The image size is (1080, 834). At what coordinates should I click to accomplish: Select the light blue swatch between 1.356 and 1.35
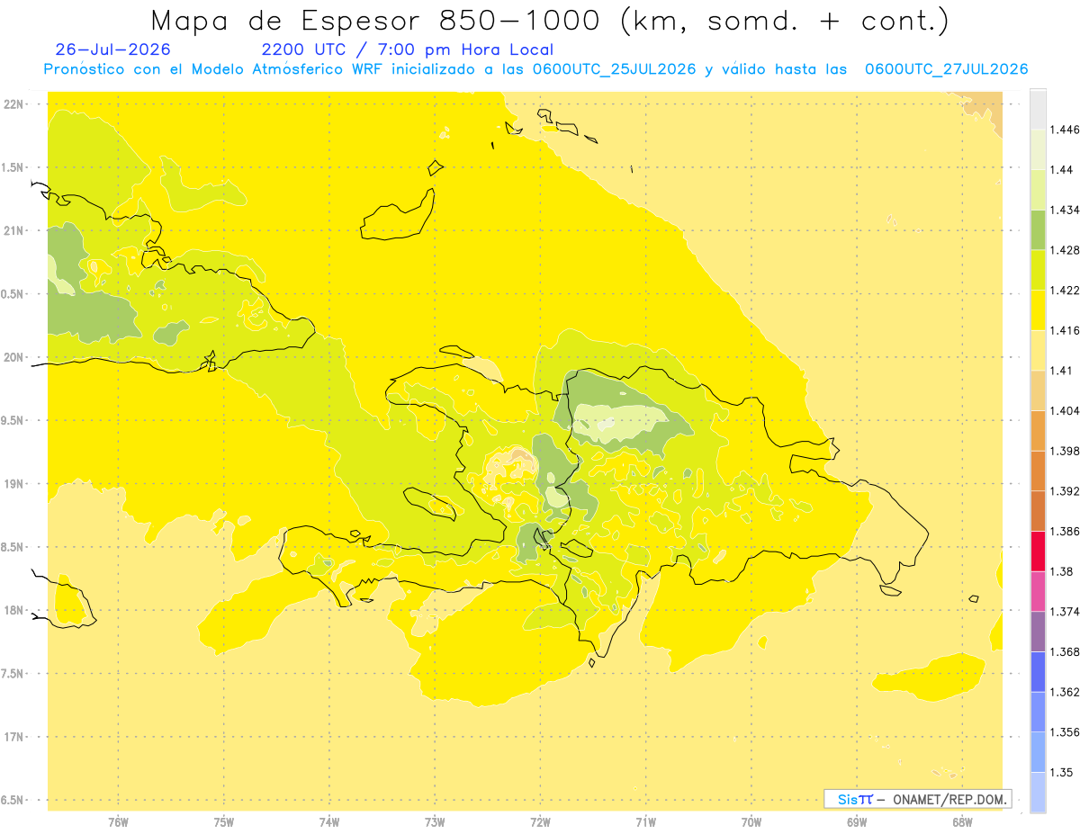[x=1038, y=752]
